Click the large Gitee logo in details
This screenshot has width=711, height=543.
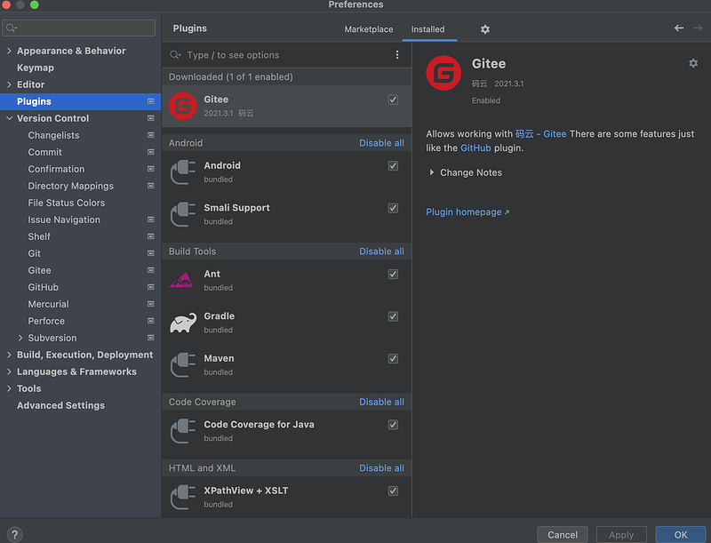(443, 73)
